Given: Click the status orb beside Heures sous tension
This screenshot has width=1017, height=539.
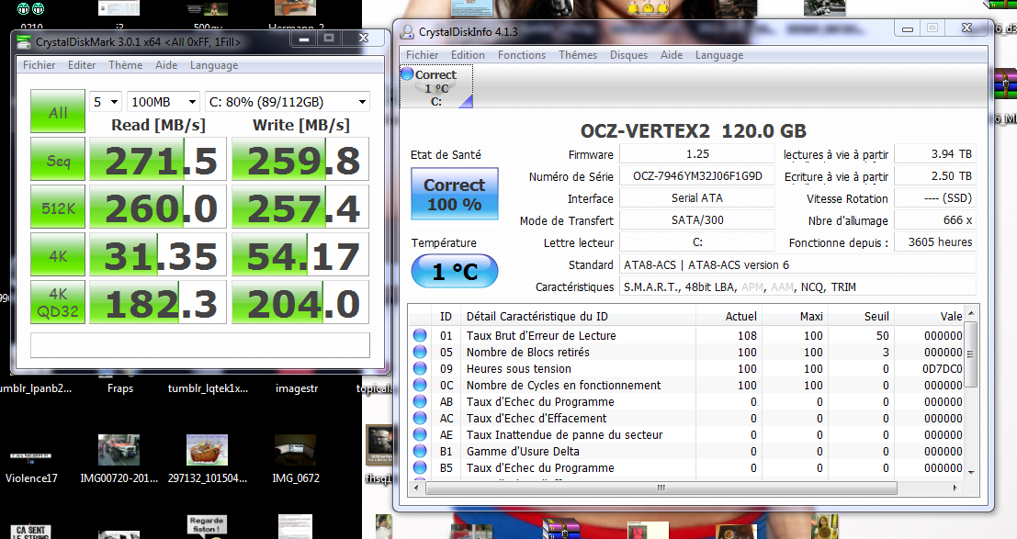Looking at the screenshot, I should tap(420, 369).
